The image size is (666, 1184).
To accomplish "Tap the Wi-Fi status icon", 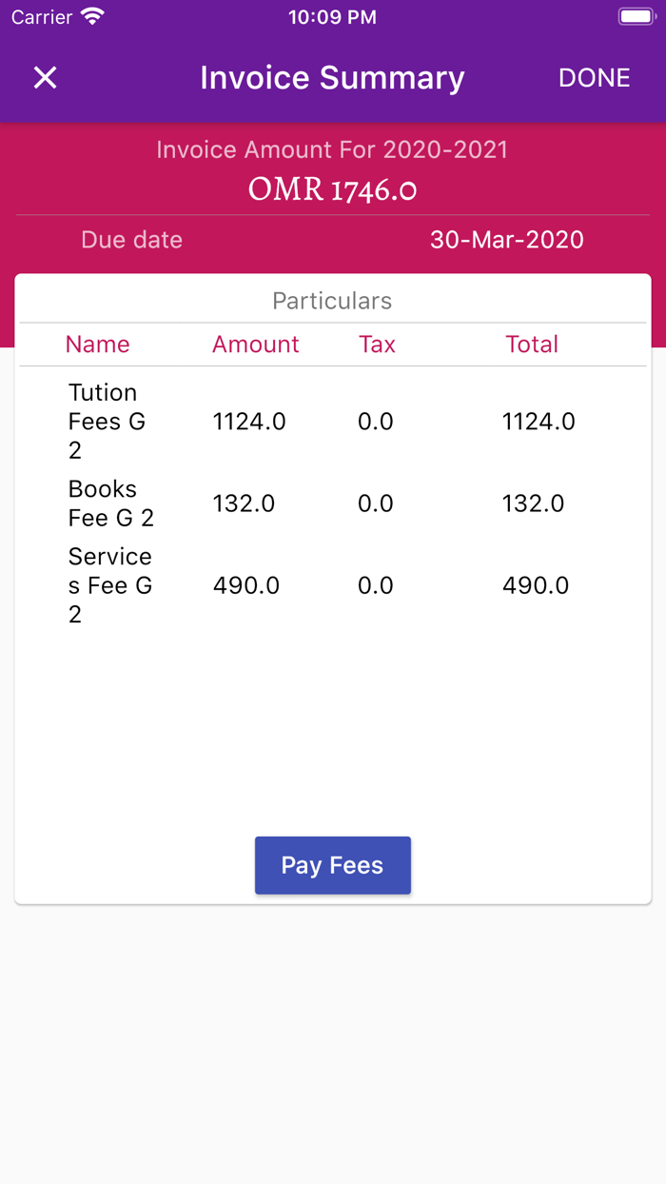I will click(x=92, y=17).
